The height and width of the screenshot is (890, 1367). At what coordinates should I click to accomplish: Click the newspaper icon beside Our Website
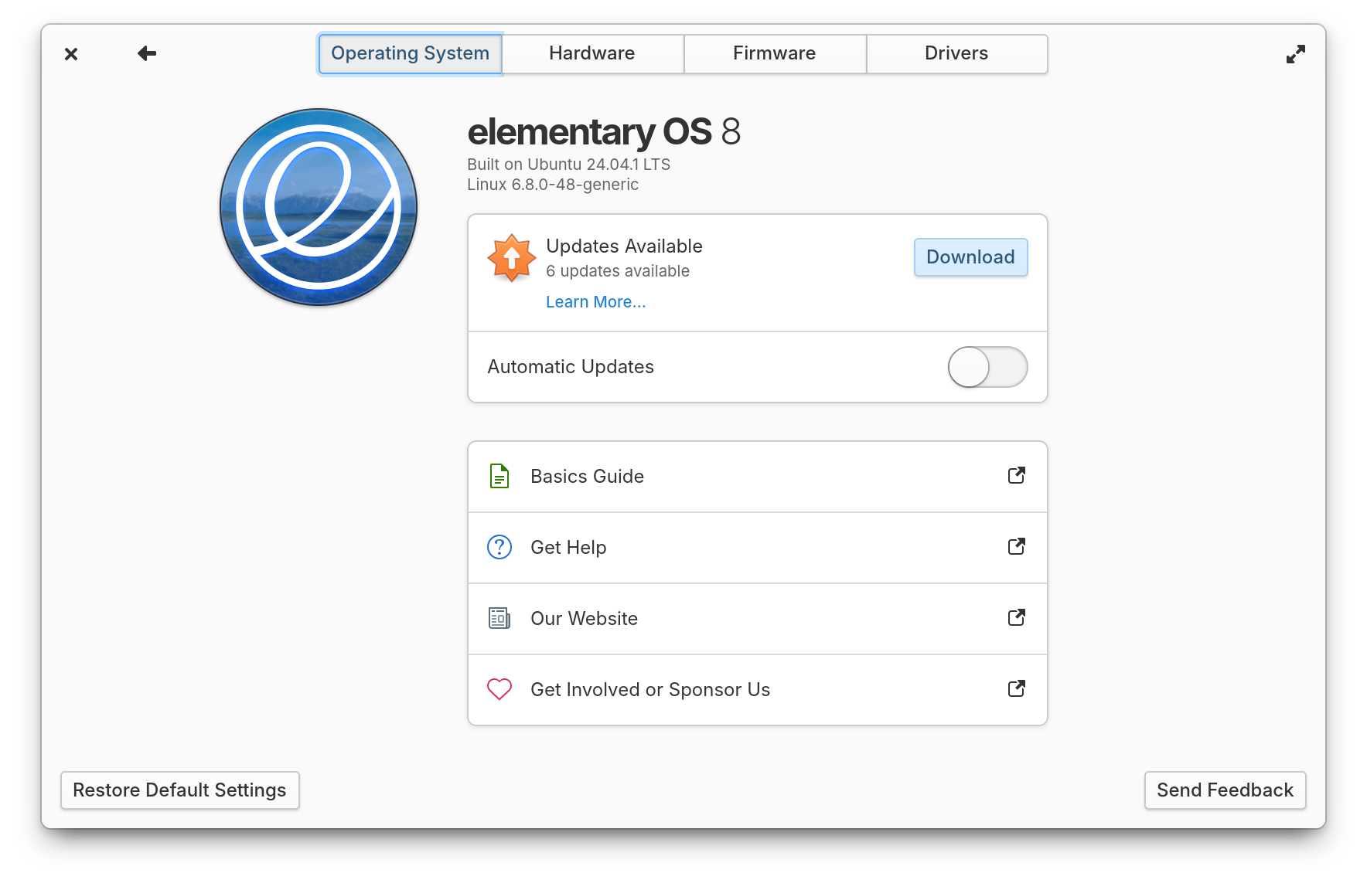(x=499, y=618)
